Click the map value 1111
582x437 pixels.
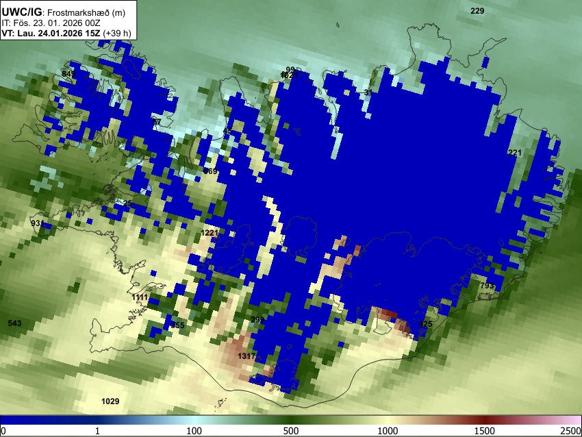[x=140, y=297]
